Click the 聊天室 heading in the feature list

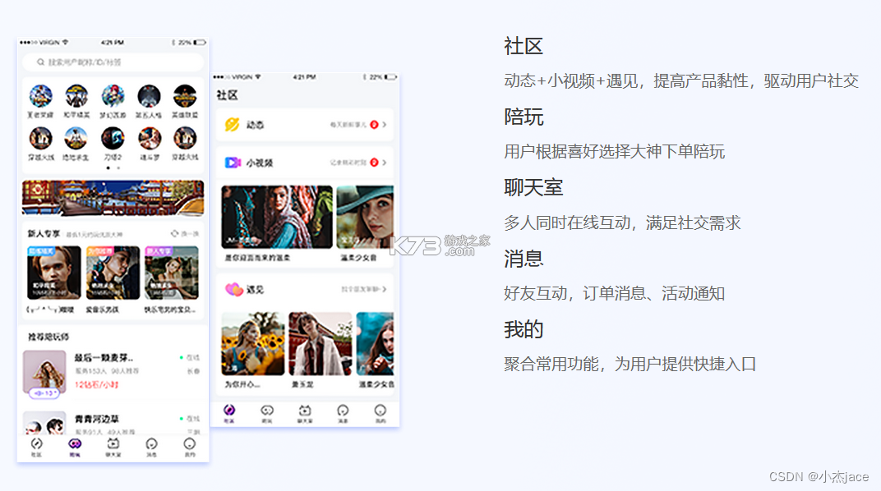tap(533, 187)
